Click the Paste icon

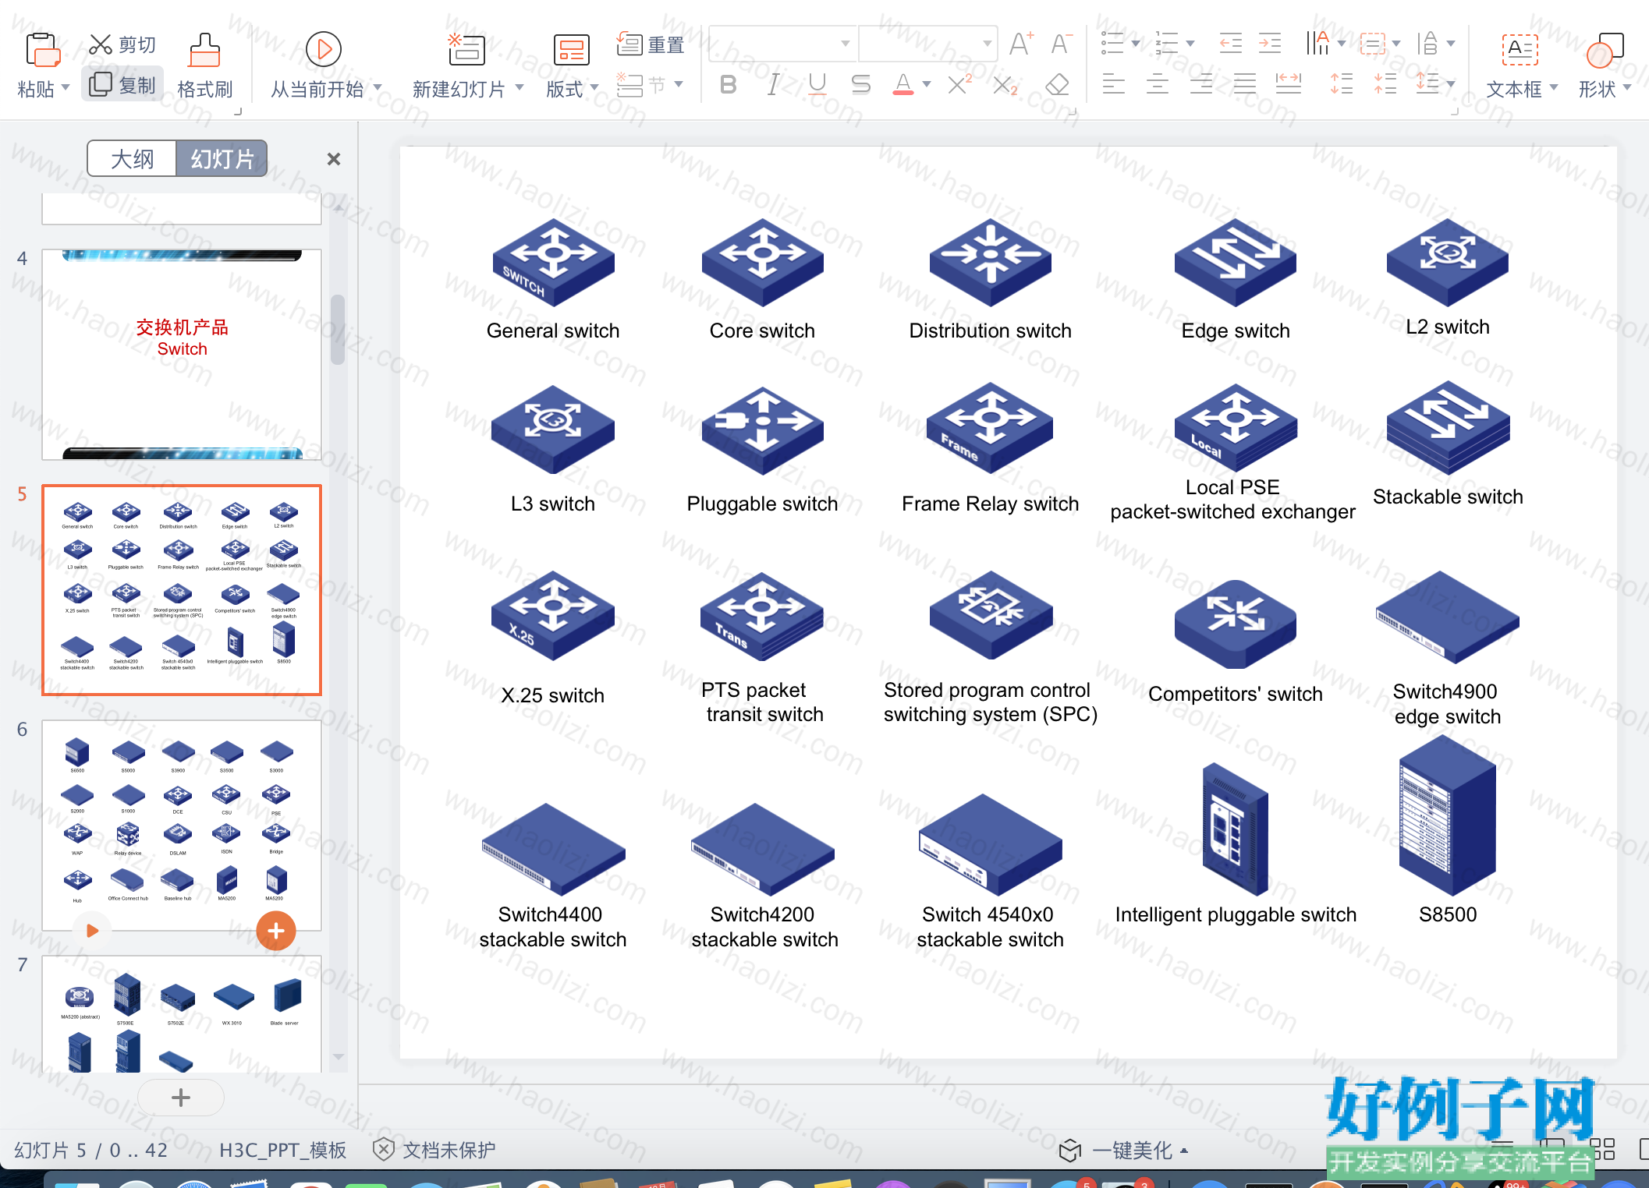tap(43, 50)
